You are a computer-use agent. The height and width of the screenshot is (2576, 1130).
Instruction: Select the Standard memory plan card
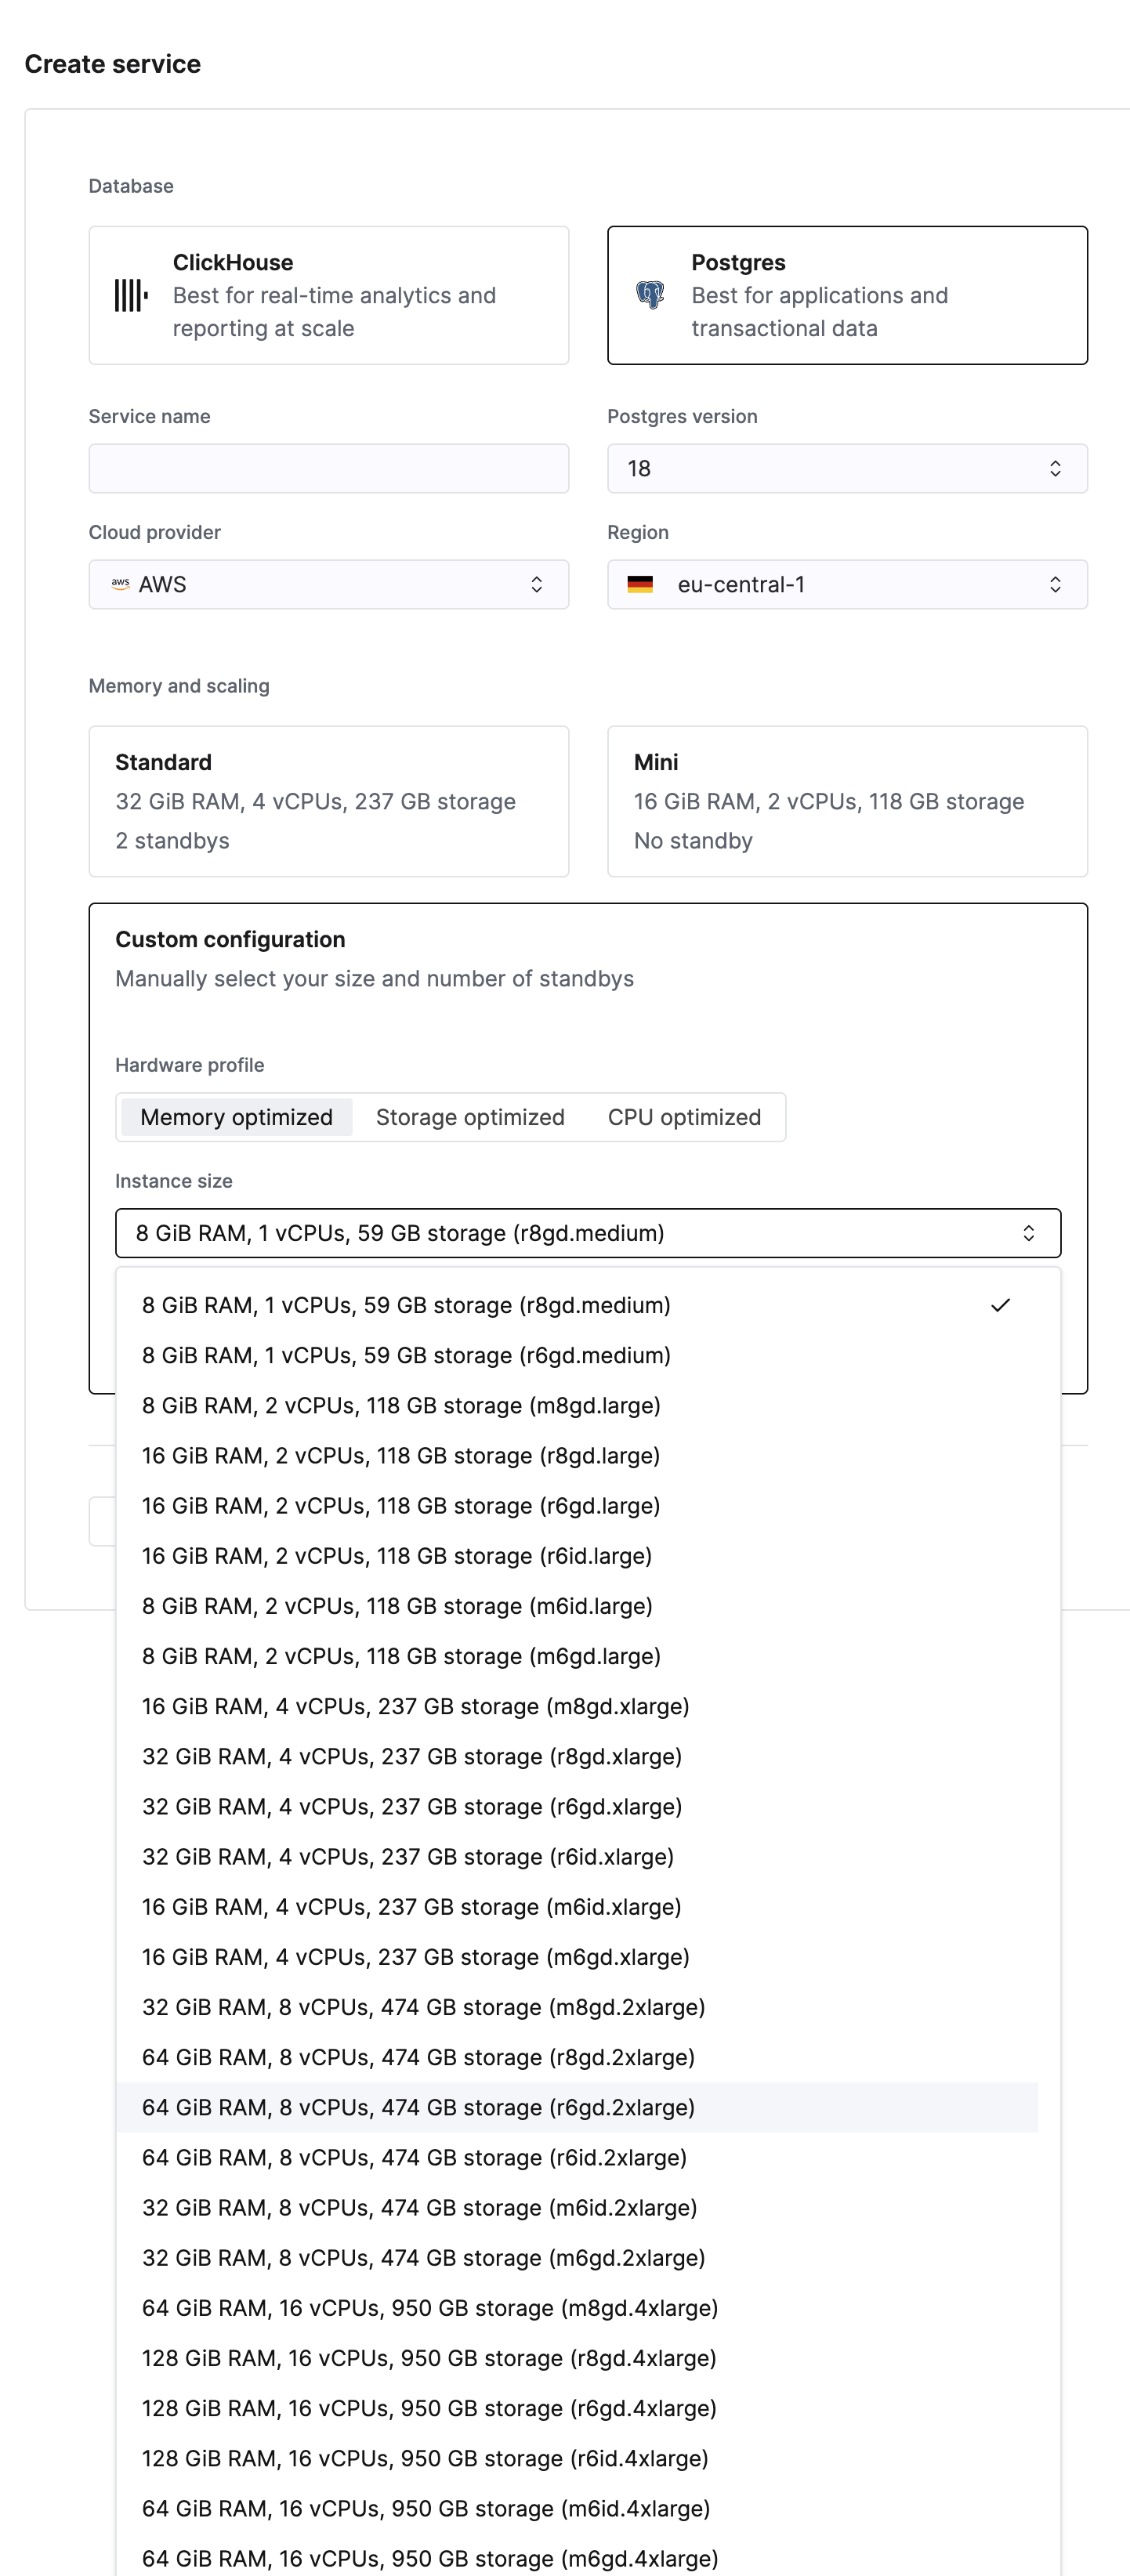328,801
